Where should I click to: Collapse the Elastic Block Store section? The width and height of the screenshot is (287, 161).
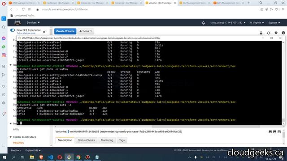pos(11,137)
